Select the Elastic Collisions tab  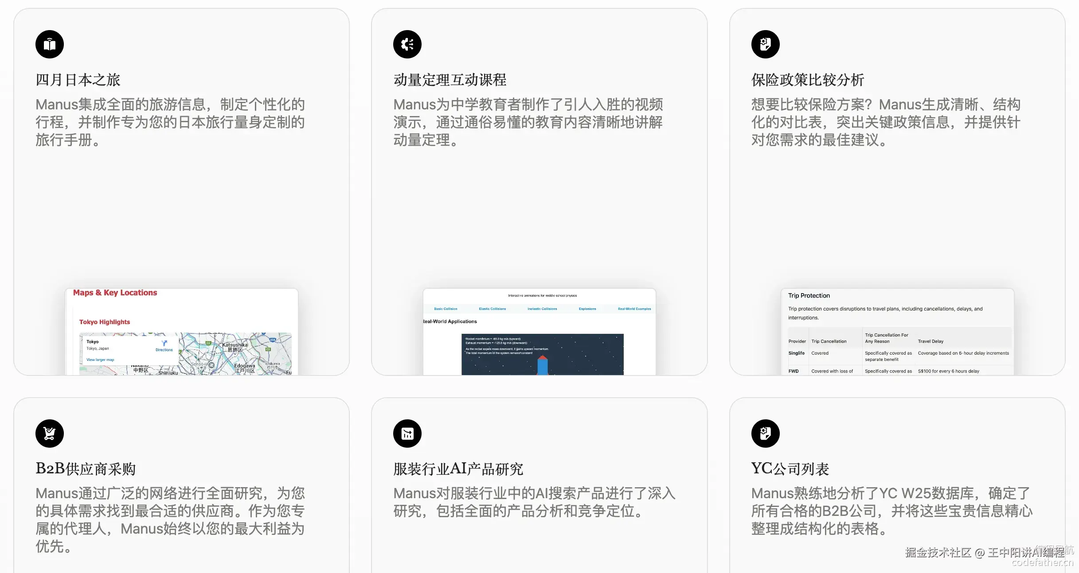coord(492,309)
